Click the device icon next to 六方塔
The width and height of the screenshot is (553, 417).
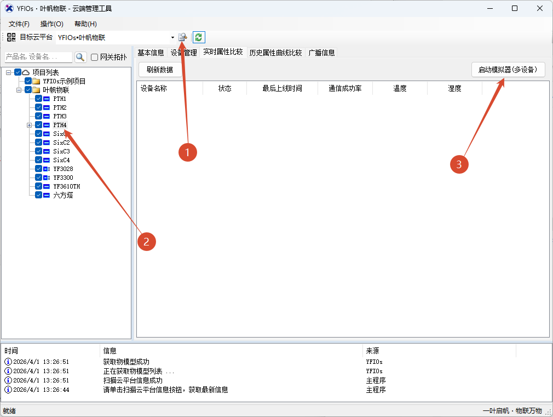(x=47, y=195)
